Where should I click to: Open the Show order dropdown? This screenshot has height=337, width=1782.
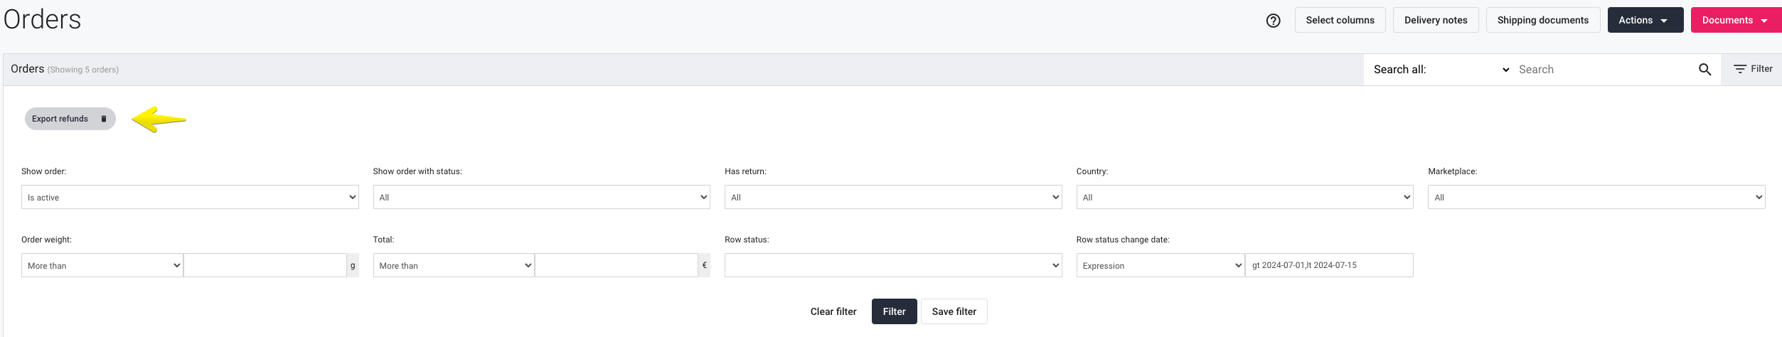pos(190,197)
